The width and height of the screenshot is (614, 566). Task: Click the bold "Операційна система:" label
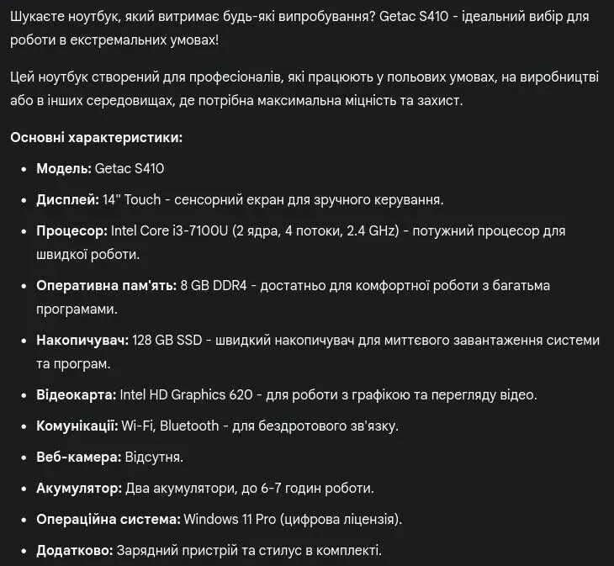click(x=108, y=519)
